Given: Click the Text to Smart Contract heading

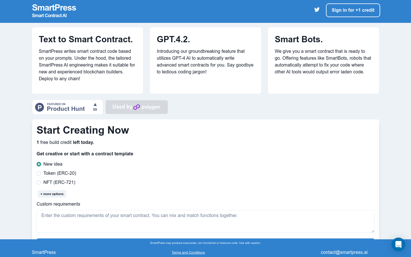Looking at the screenshot, I should pos(86,39).
